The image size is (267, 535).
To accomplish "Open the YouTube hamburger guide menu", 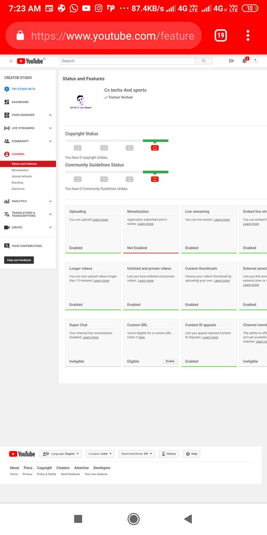I will pyautogui.click(x=11, y=61).
